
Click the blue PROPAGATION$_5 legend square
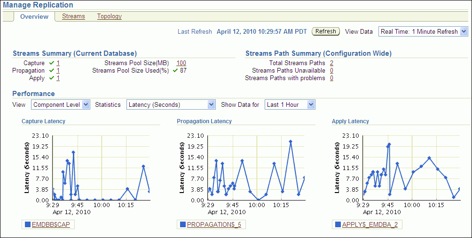pyautogui.click(x=183, y=225)
